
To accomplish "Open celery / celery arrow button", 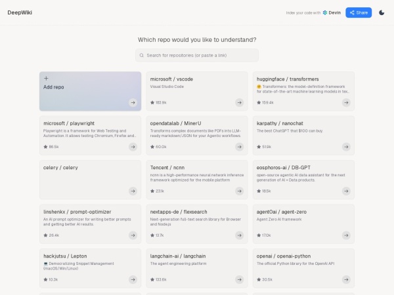I will click(133, 191).
